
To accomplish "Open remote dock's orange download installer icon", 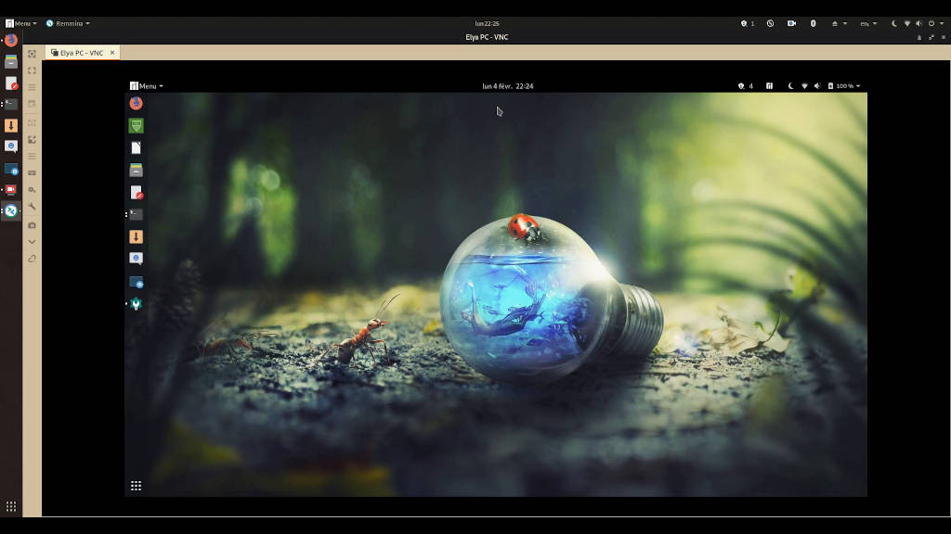I will click(x=136, y=236).
